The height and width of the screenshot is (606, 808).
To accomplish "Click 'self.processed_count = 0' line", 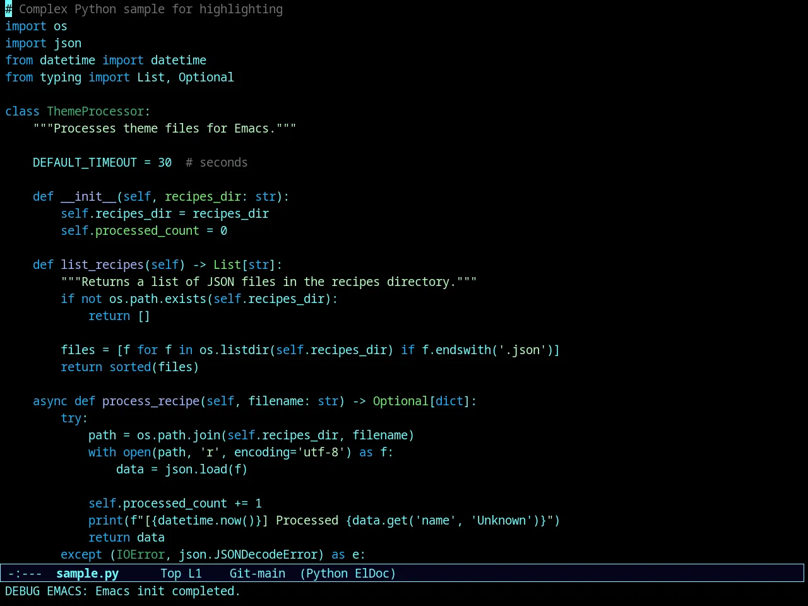I will click(144, 230).
